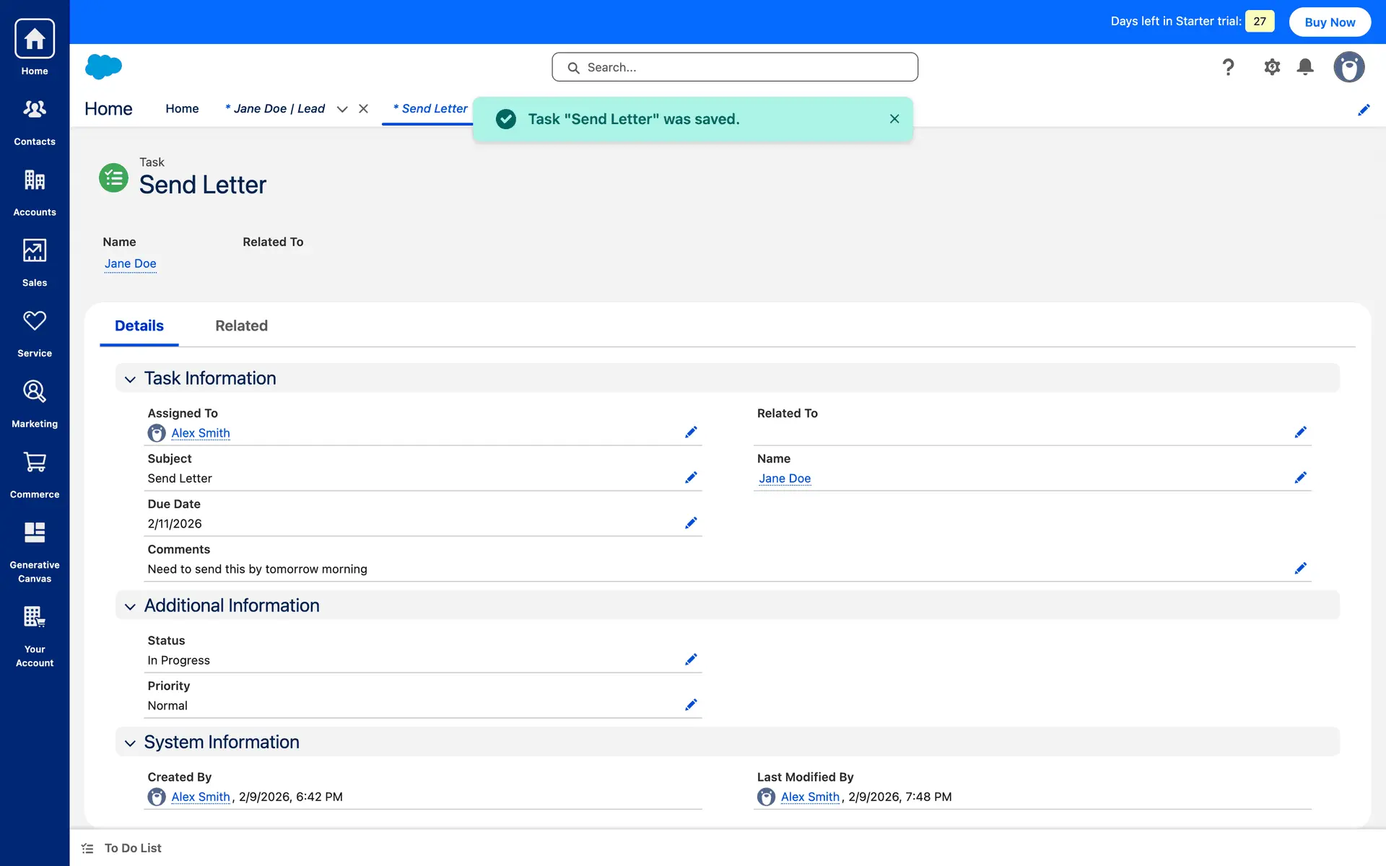The image size is (1386, 866).
Task: Open Jane Doe tab dropdown arrow
Action: 342,109
